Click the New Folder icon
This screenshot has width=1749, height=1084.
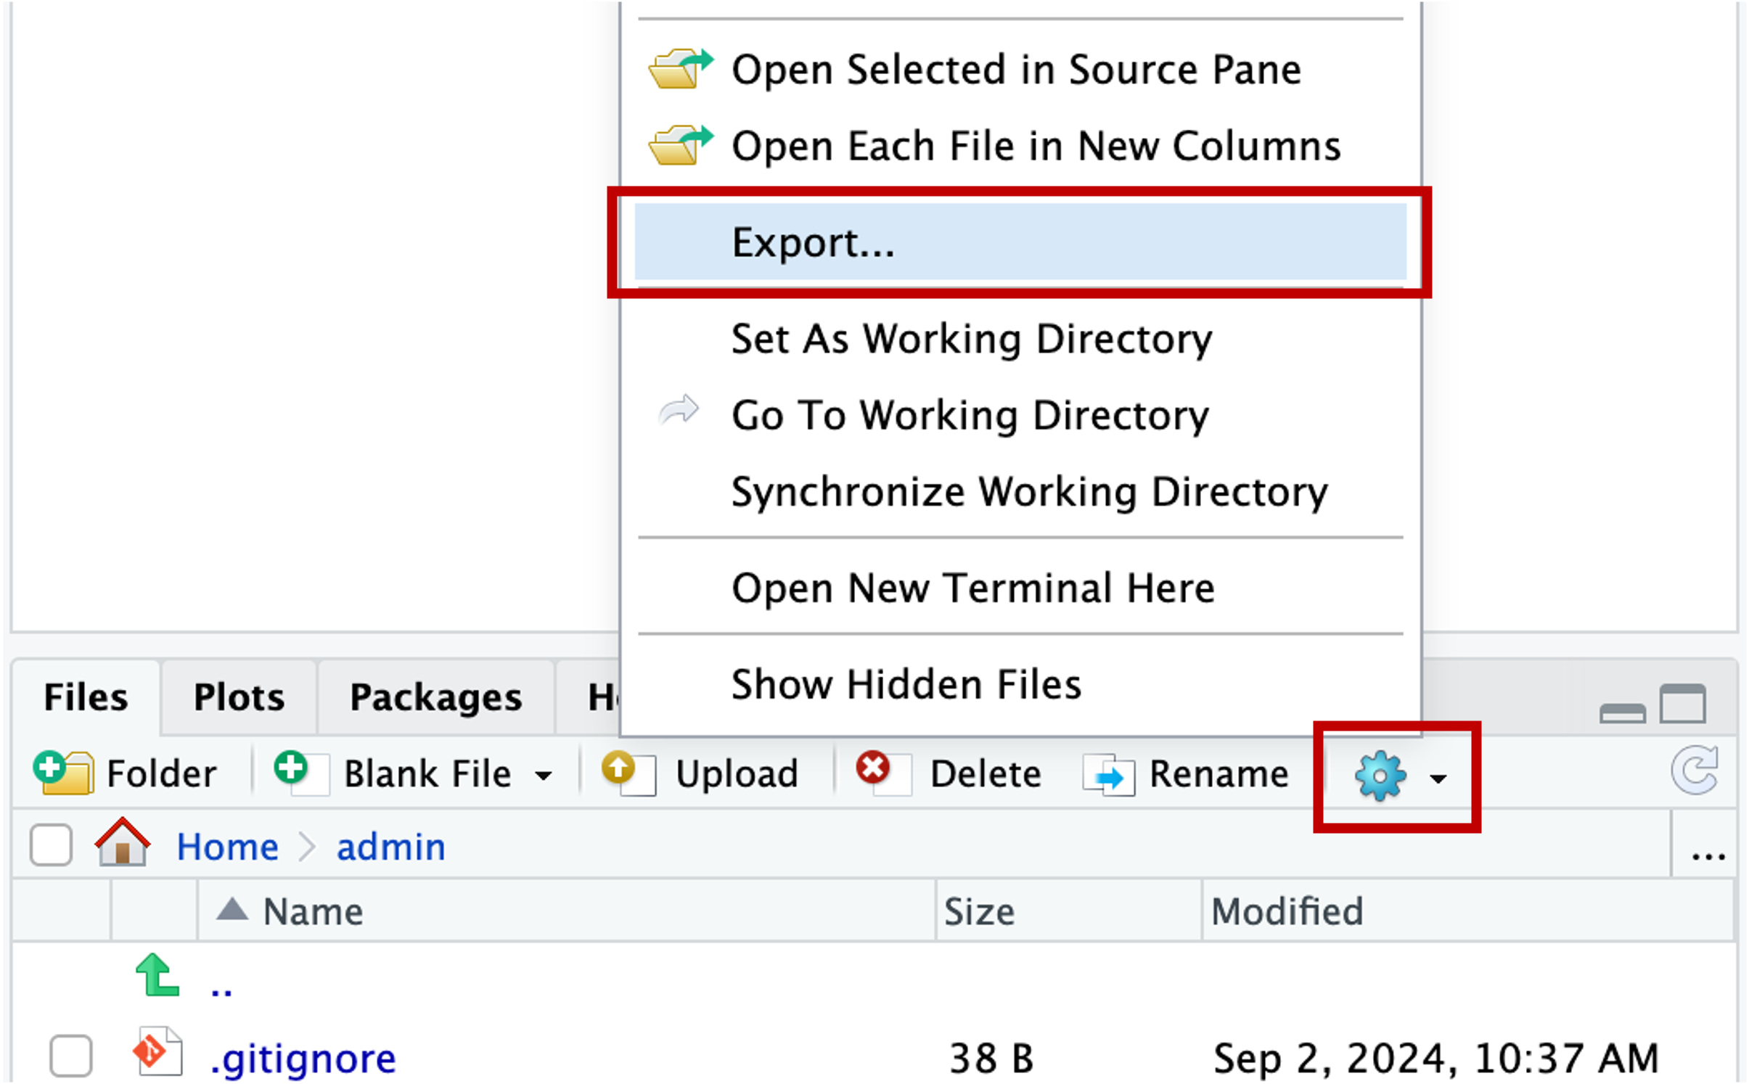[x=64, y=773]
